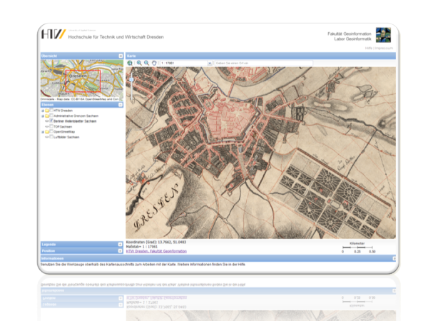Click the HTW Dresden folder icon
This screenshot has width=428, height=321.
tap(47, 111)
